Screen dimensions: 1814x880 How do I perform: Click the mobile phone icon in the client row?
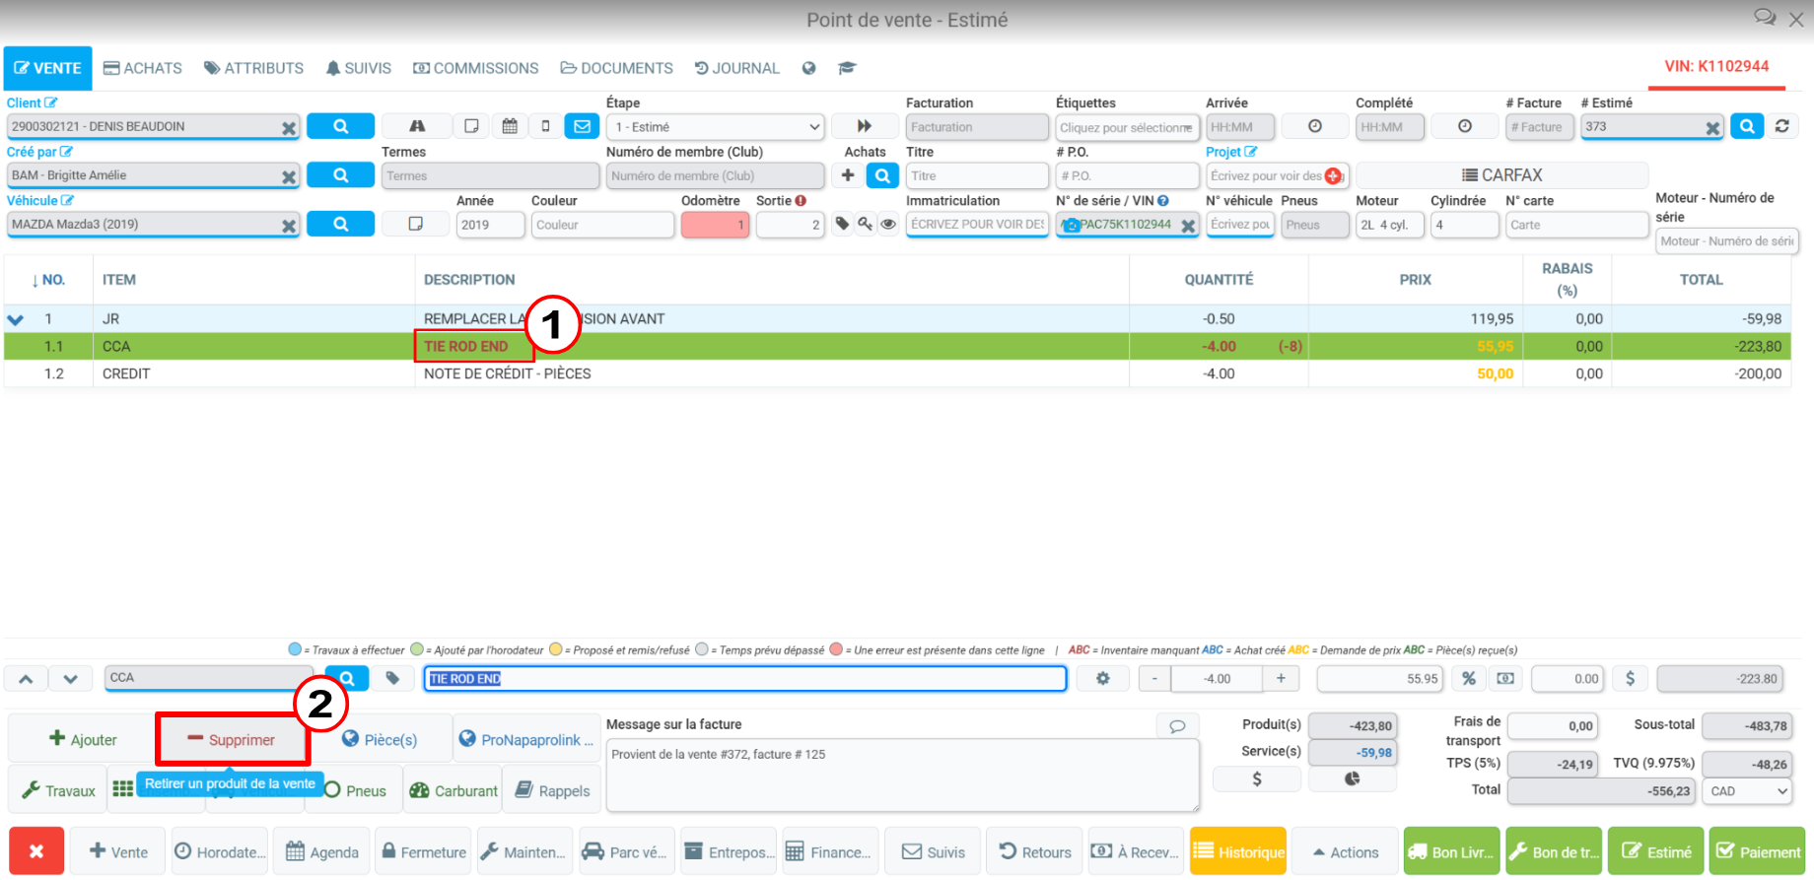coord(545,126)
